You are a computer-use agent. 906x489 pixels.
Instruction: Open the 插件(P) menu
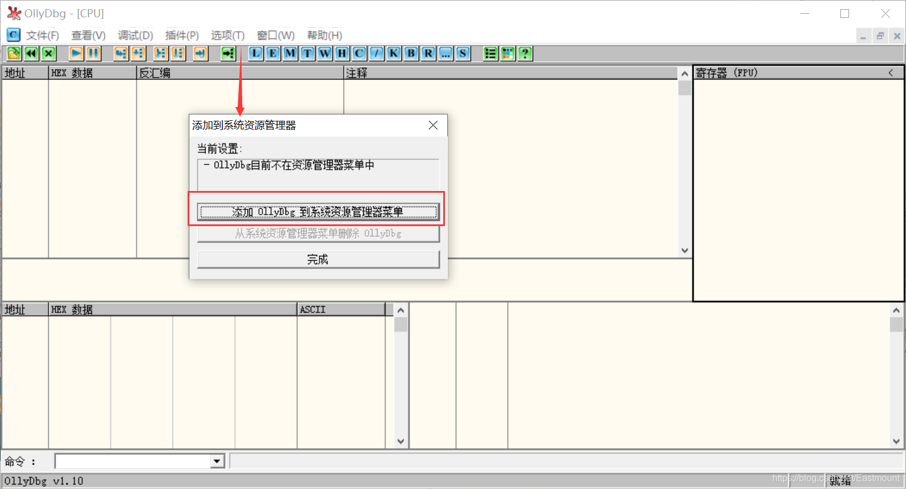tap(182, 36)
